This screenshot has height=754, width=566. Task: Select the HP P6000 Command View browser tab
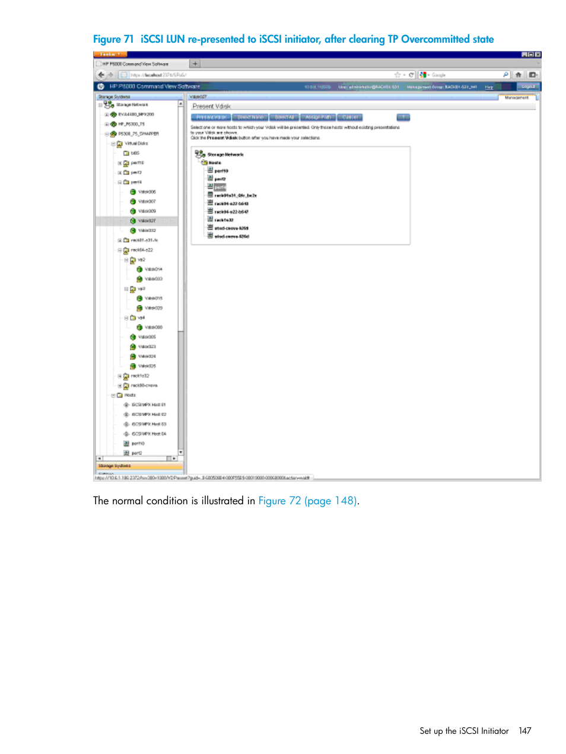tap(141, 64)
